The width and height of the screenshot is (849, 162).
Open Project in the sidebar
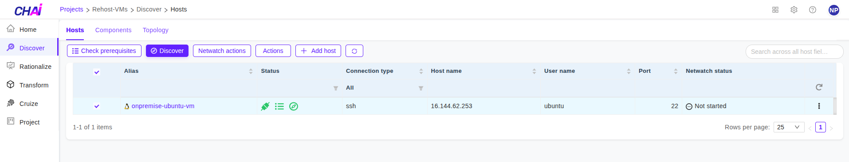pos(29,122)
